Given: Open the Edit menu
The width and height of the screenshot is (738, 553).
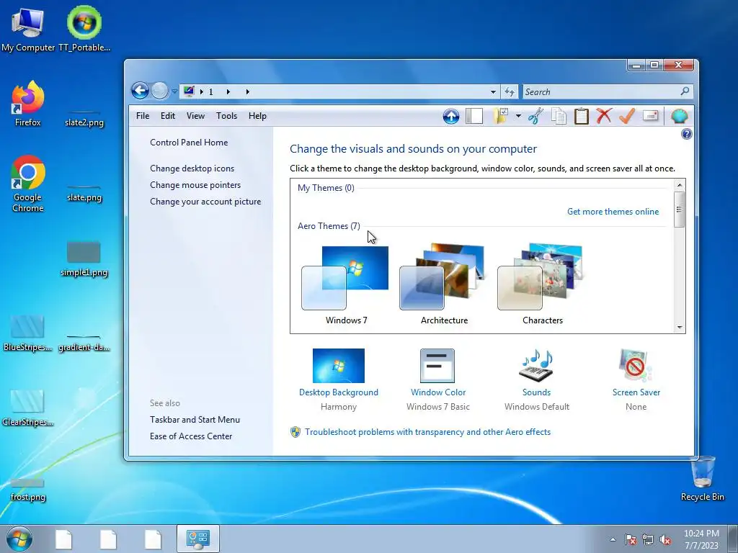Looking at the screenshot, I should pos(167,116).
